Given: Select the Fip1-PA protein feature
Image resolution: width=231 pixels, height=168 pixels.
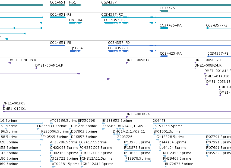Looking at the screenshot, I should pyautogui.click(x=76, y=48).
